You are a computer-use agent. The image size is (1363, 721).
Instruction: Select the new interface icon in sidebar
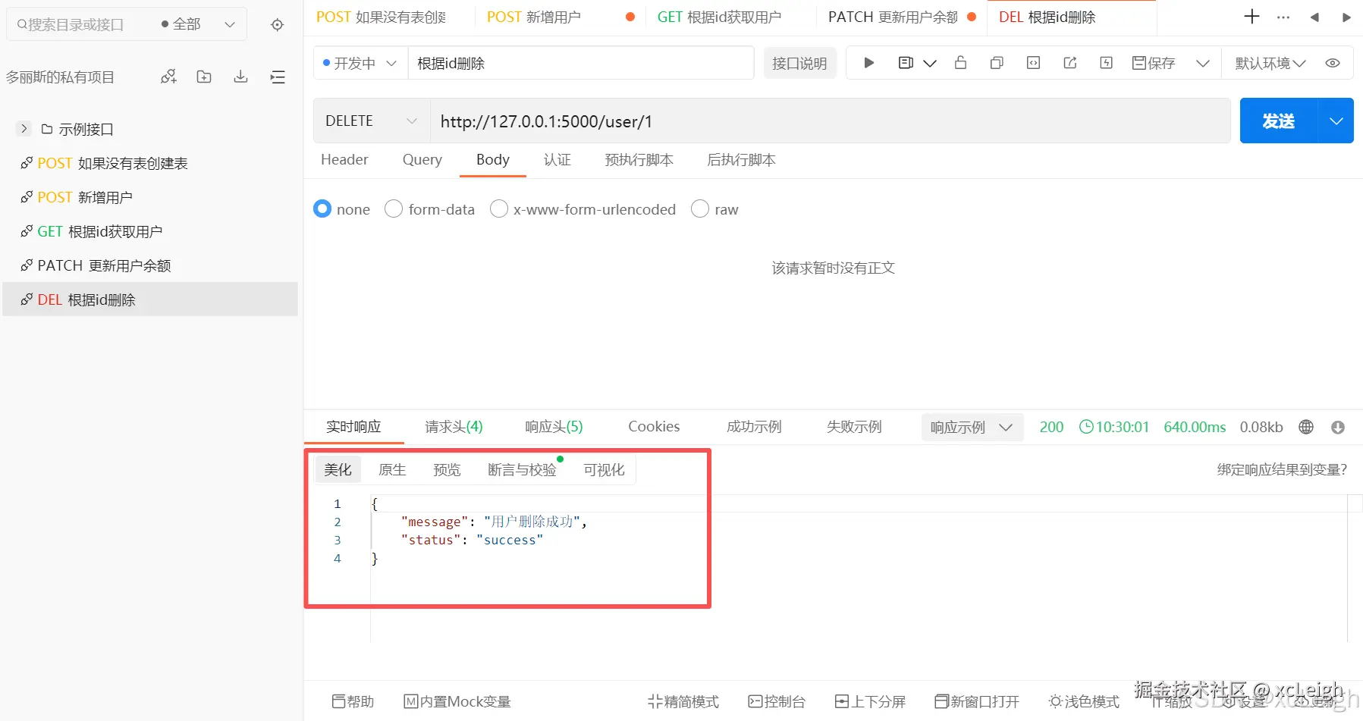coord(168,76)
